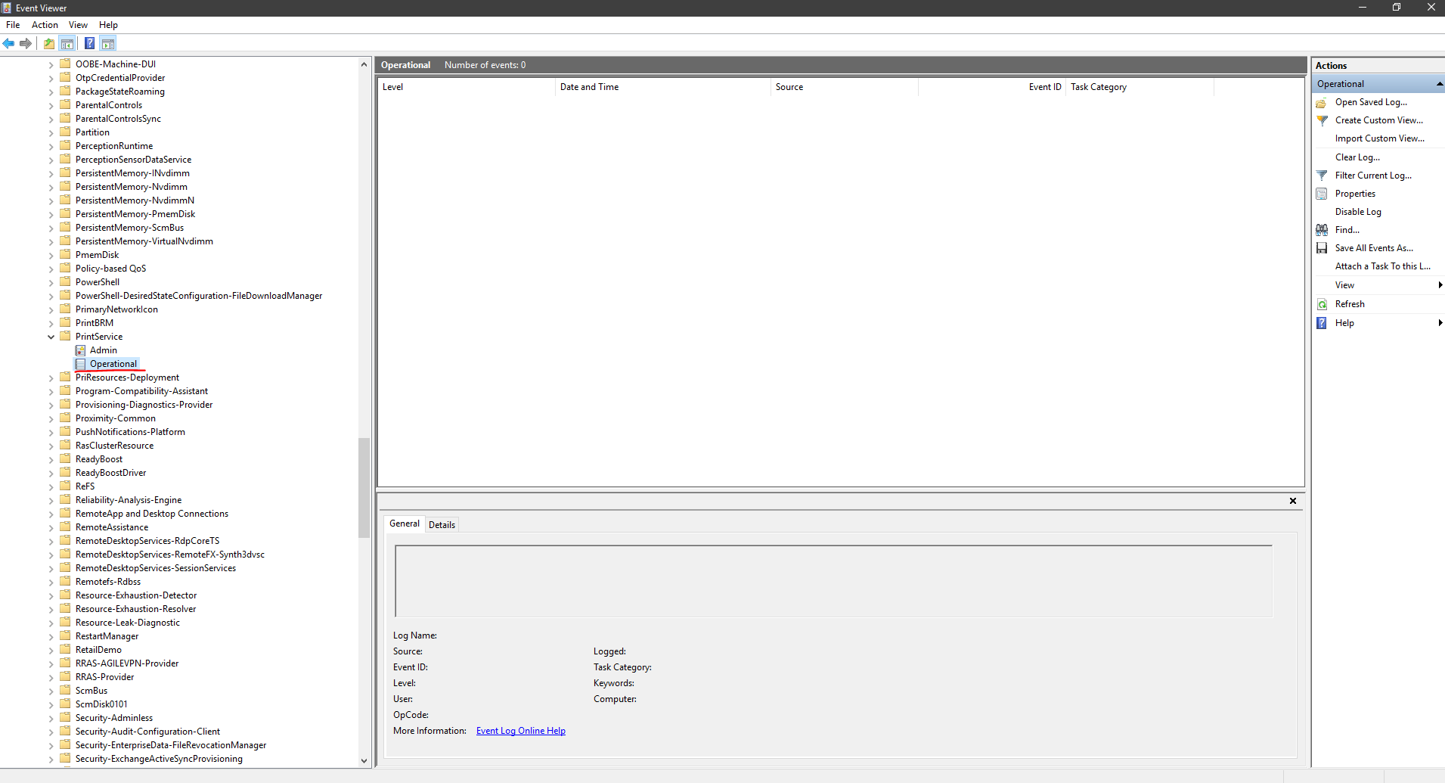Viewport: 1445px width, 783px height.
Task: Collapse the Operational section in Actions pane
Action: (x=1439, y=84)
